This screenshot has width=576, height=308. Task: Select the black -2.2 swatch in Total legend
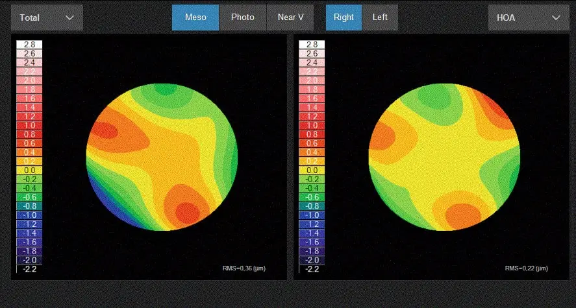[x=29, y=268]
